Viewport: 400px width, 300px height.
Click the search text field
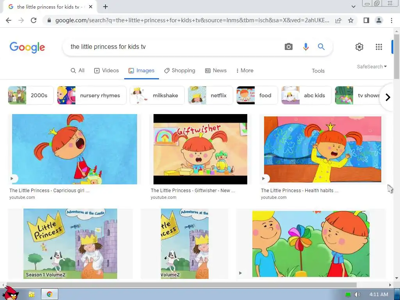tap(173, 47)
